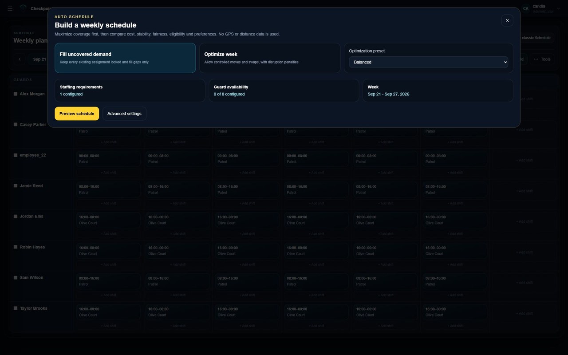Click the square icon beside Sam Wilson
This screenshot has height=355, width=568.
[x=16, y=278]
